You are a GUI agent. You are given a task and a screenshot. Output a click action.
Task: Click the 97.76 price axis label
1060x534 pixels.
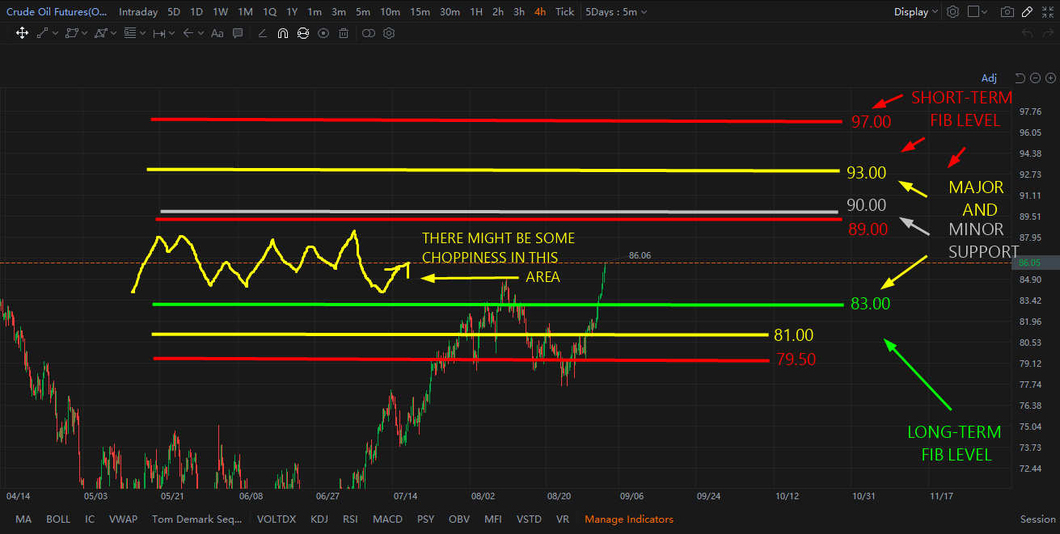(1029, 111)
